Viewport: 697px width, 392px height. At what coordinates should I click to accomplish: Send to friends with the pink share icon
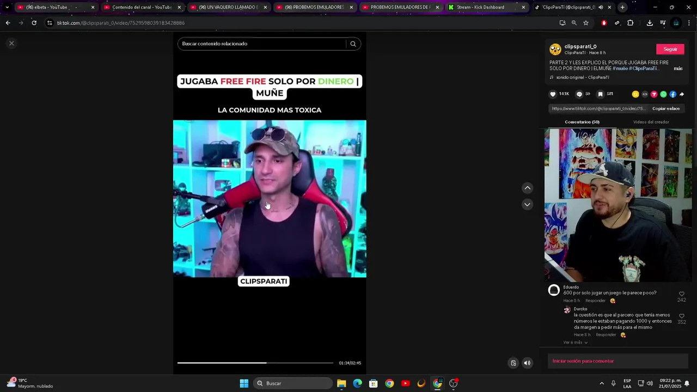(654, 94)
